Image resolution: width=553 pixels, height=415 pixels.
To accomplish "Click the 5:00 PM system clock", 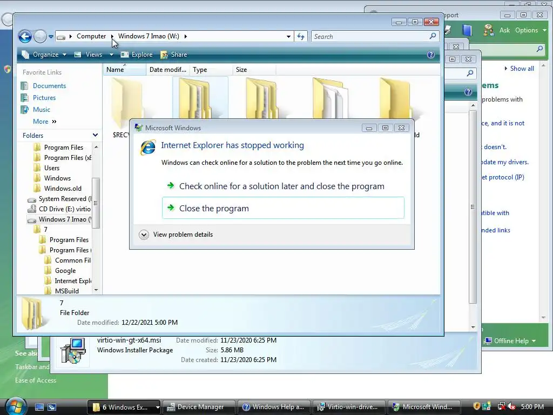I will tap(532, 407).
